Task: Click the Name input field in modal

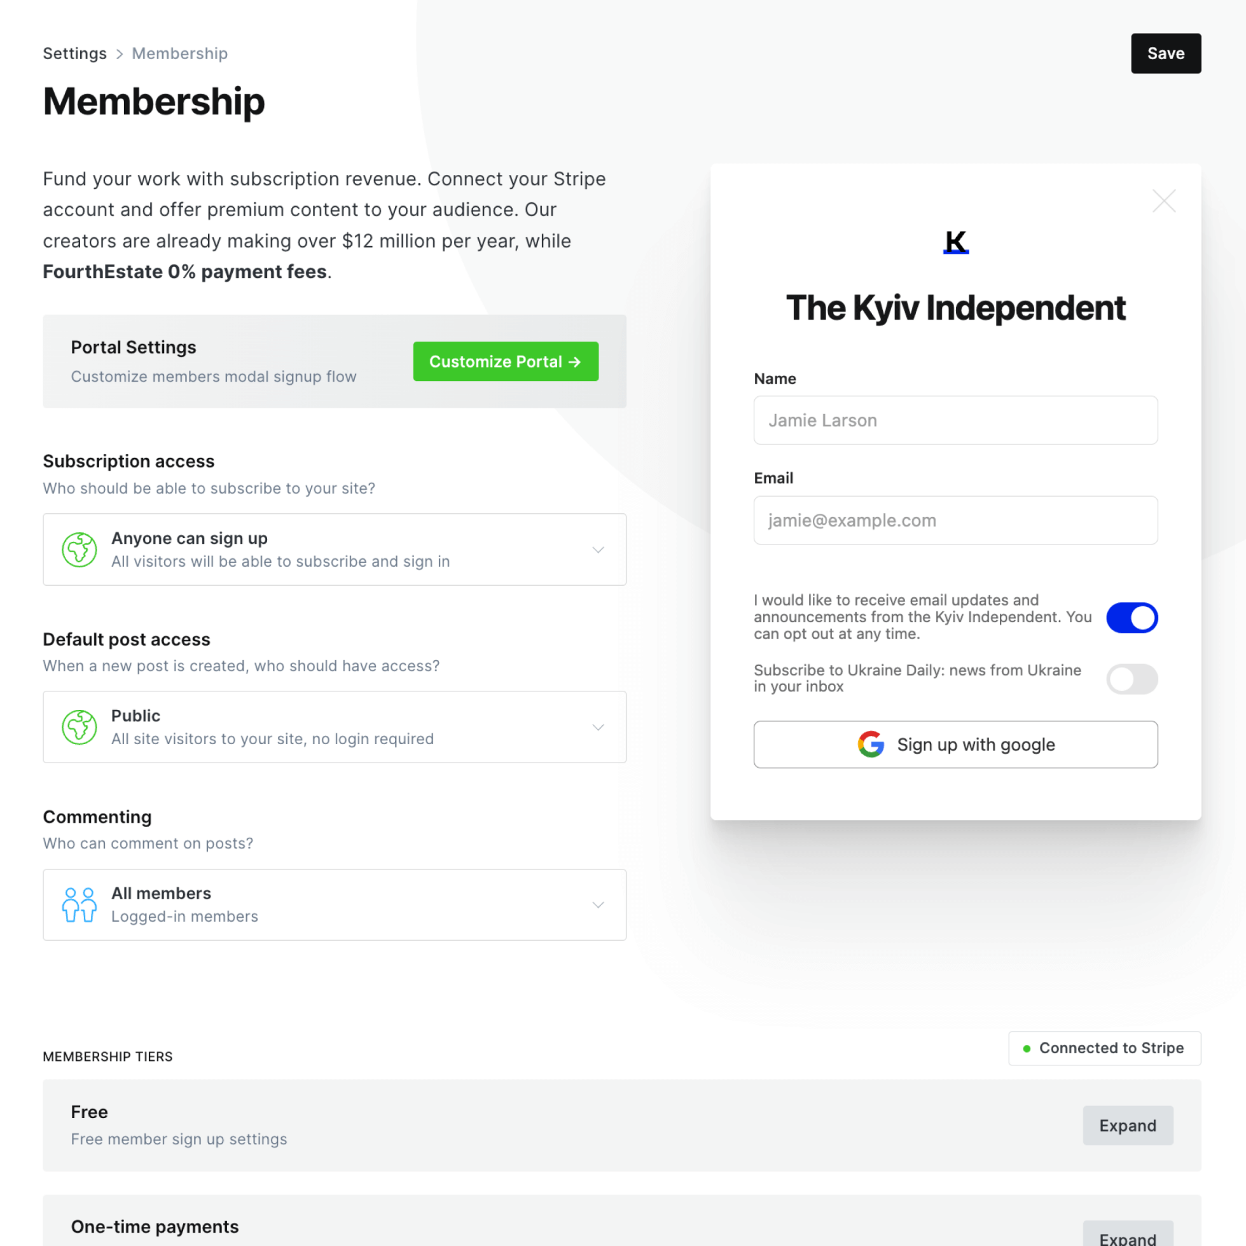Action: click(956, 420)
